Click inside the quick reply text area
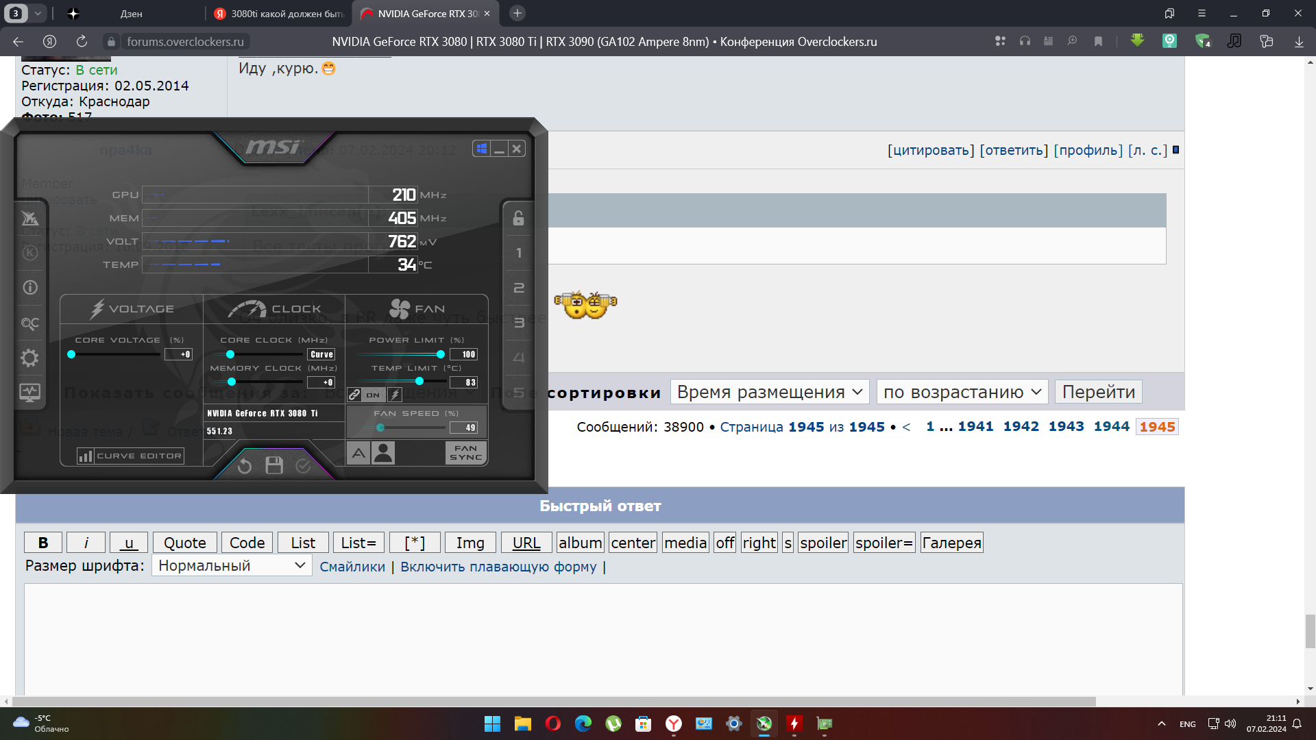1316x740 pixels. pyautogui.click(x=603, y=637)
